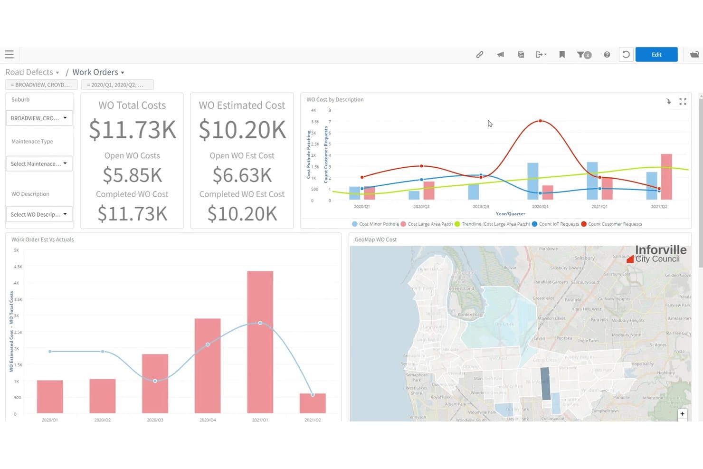Zoom in the GeoMap with plus button
Screen dimensions: 703x469
[682, 414]
